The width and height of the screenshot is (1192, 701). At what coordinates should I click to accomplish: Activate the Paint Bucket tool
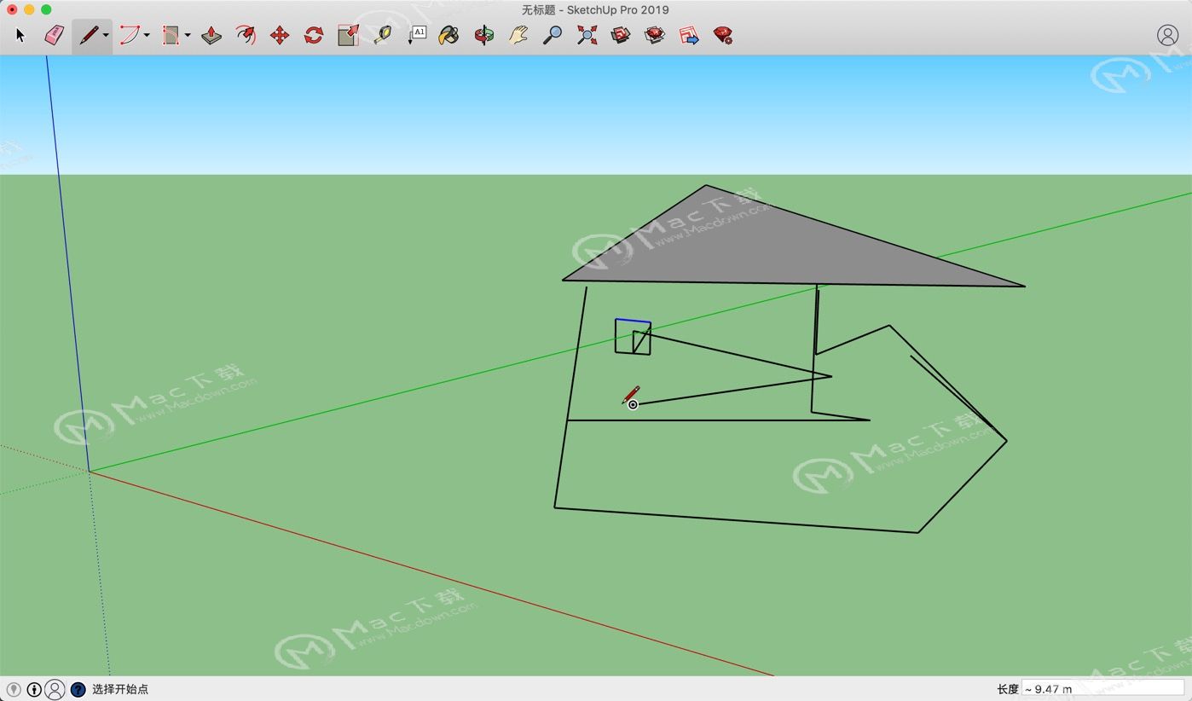click(449, 36)
